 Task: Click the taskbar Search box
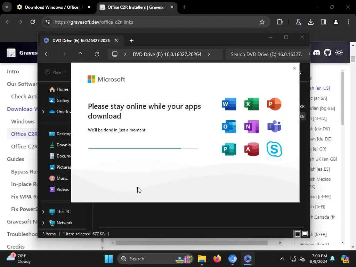(155, 259)
